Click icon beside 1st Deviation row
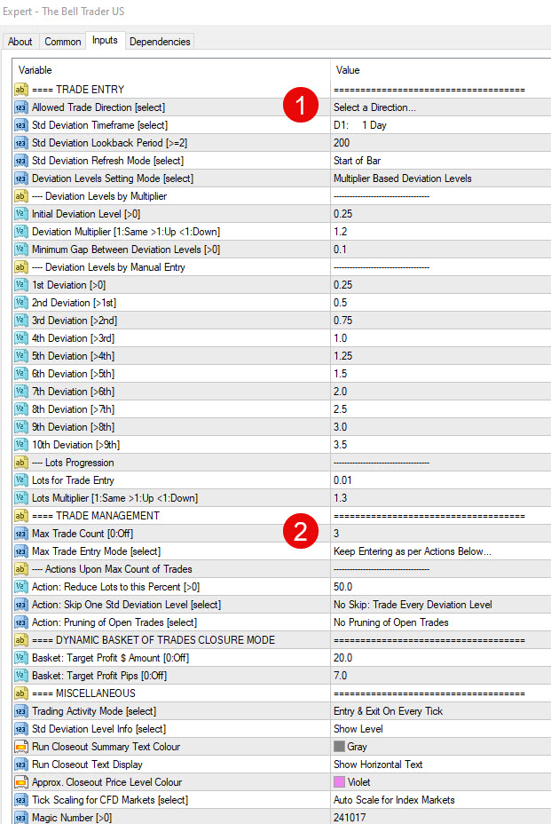Screen dimensions: 551x824 (20, 285)
